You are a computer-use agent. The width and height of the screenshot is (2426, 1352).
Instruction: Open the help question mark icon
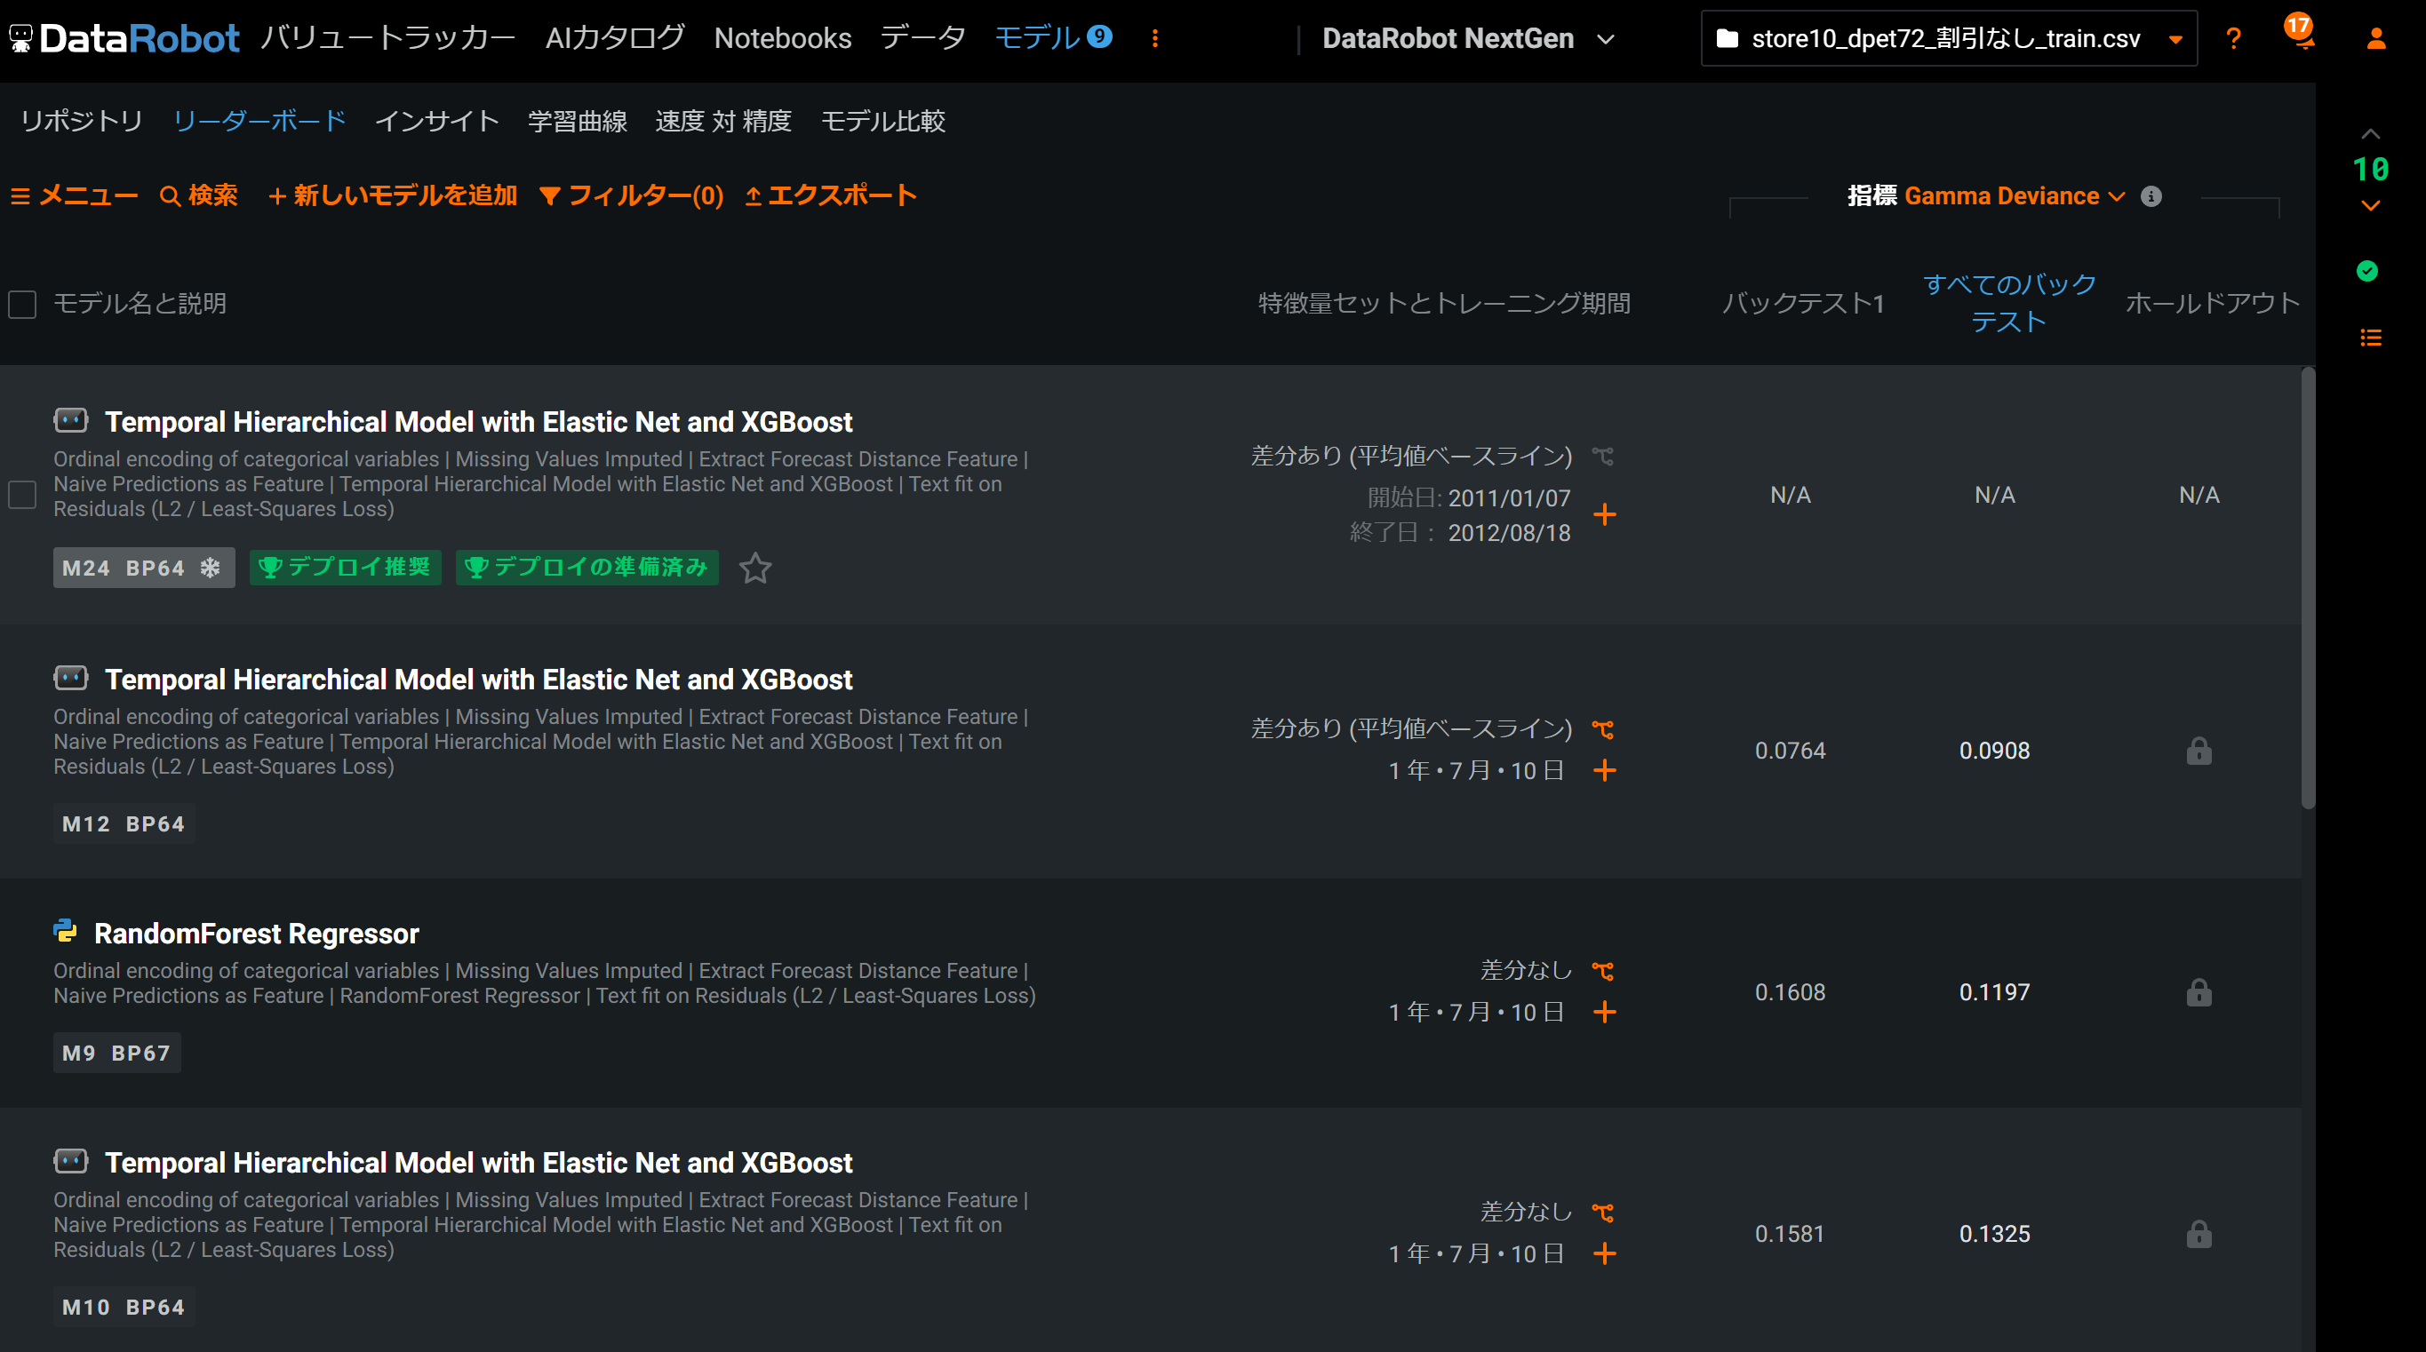tap(2233, 38)
